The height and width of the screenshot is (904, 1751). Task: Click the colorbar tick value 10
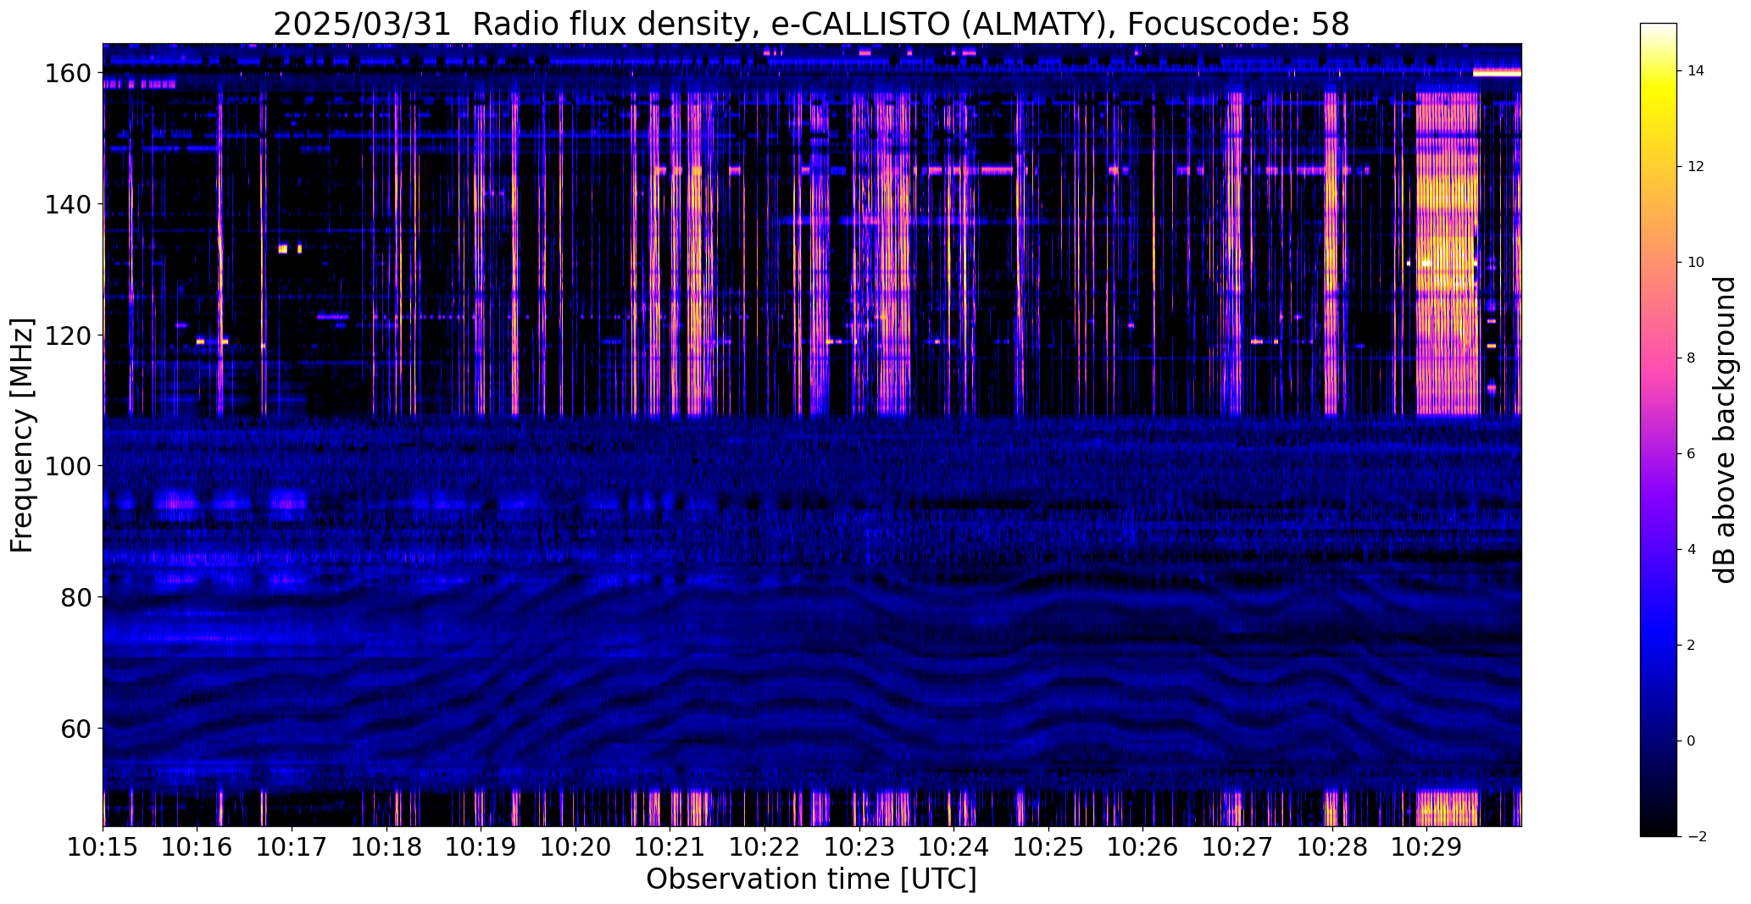1695,263
